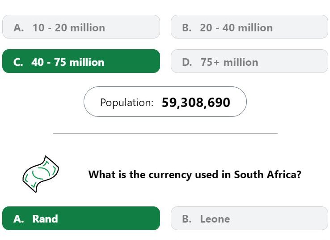Image resolution: width=330 pixels, height=240 pixels.
Task: Click the 'B.' letter beside Leone
Action: 187,219
